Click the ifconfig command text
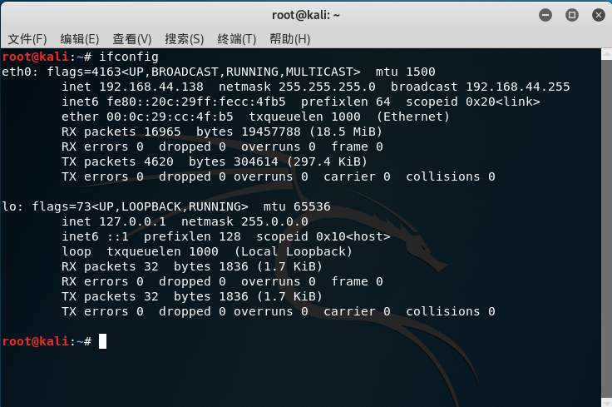 (129, 57)
